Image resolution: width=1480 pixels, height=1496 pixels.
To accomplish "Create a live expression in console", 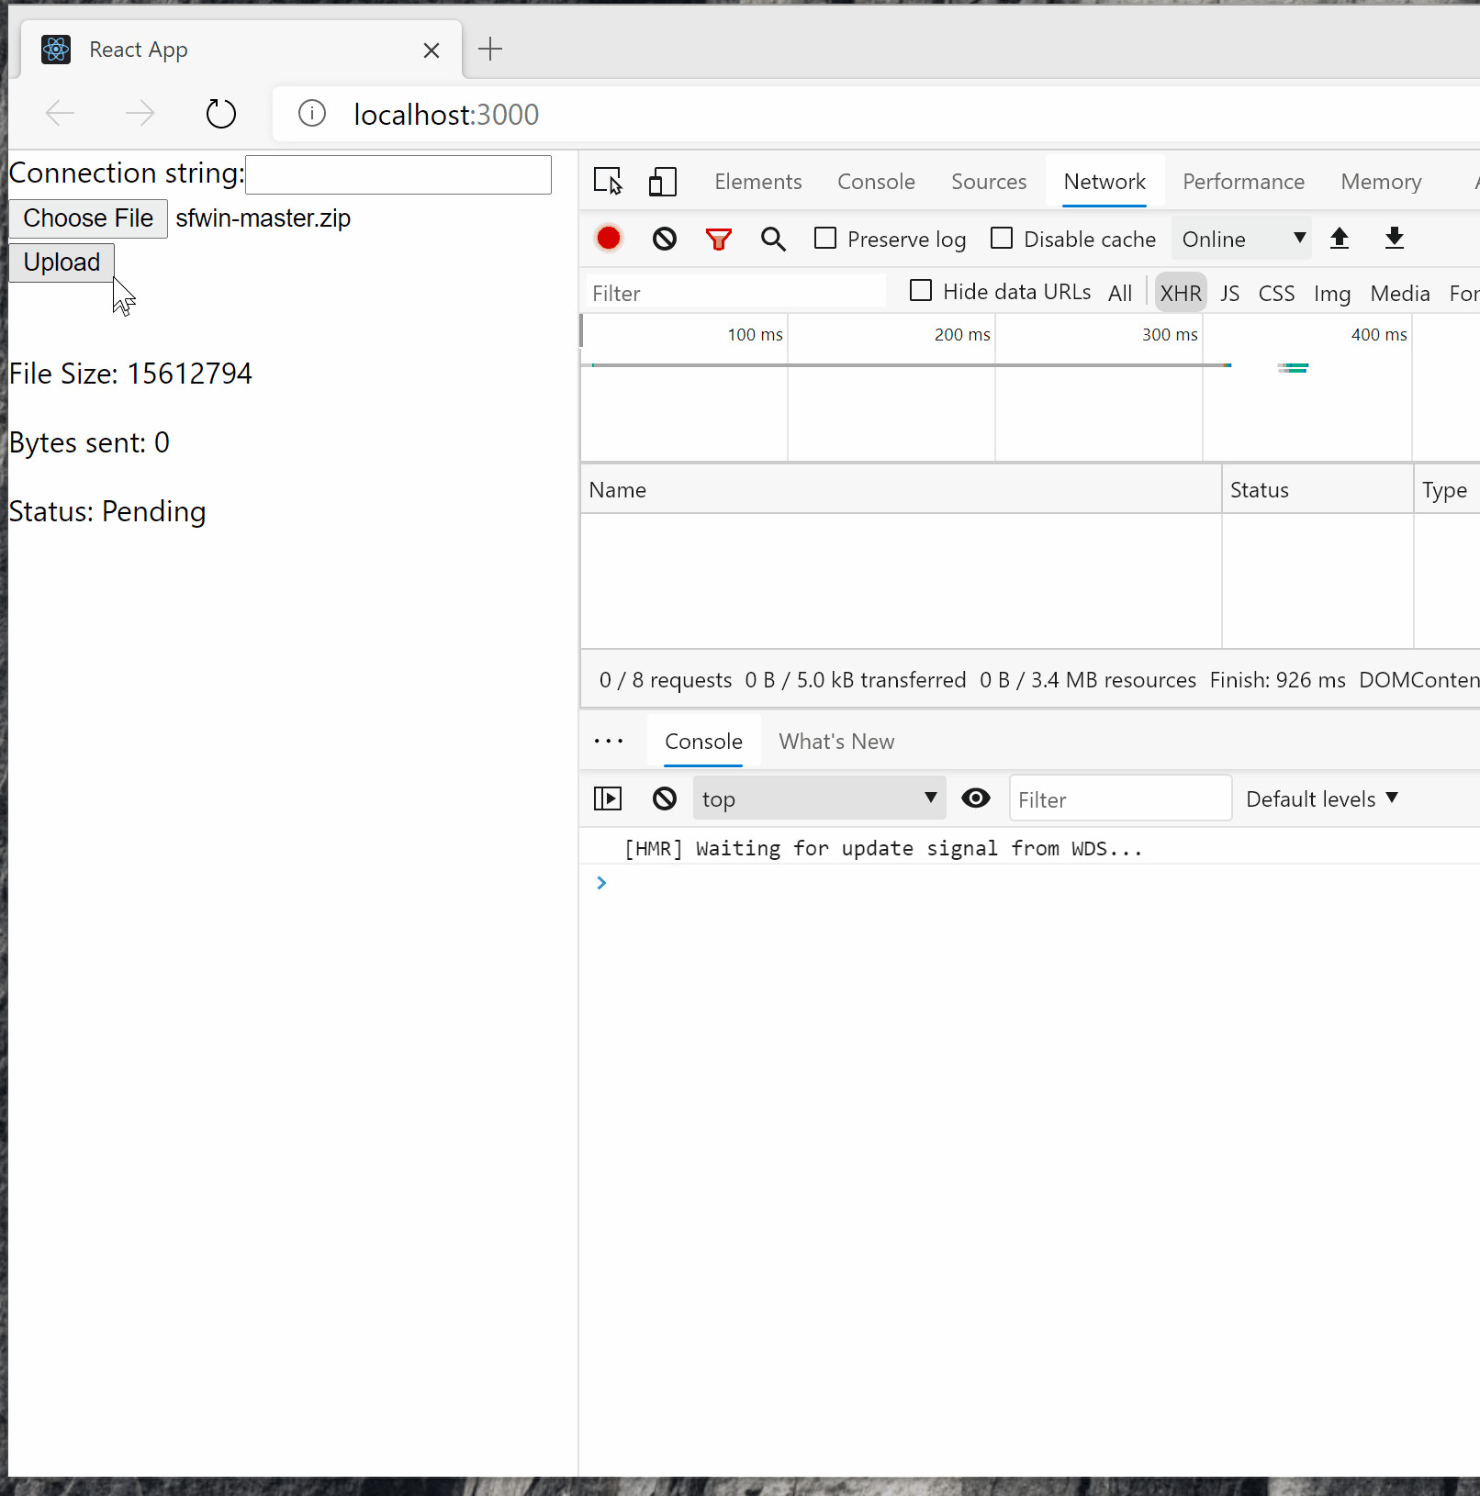I will [975, 798].
